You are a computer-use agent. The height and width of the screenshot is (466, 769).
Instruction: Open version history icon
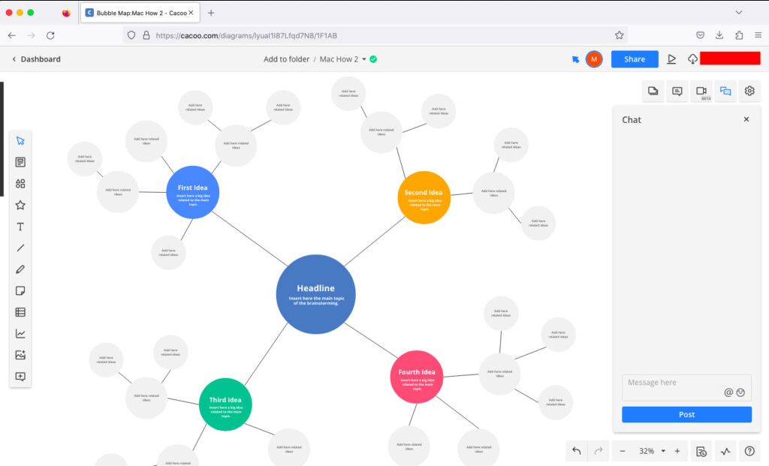click(x=701, y=451)
